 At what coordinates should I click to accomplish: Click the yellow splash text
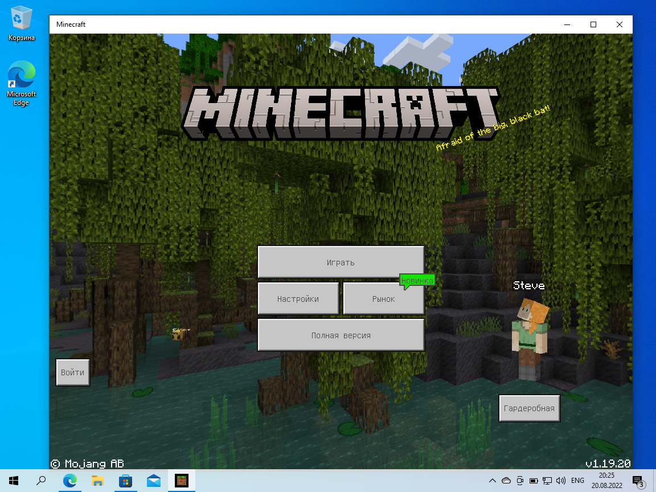click(493, 128)
